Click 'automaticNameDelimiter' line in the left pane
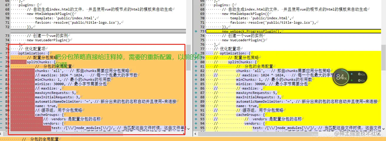 tap(106, 102)
